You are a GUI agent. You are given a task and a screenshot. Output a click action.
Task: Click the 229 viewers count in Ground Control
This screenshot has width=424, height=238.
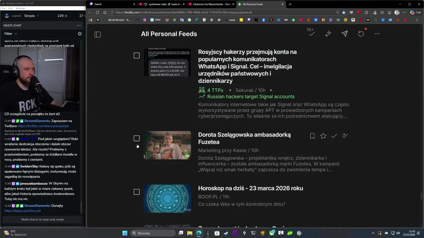coord(62,16)
